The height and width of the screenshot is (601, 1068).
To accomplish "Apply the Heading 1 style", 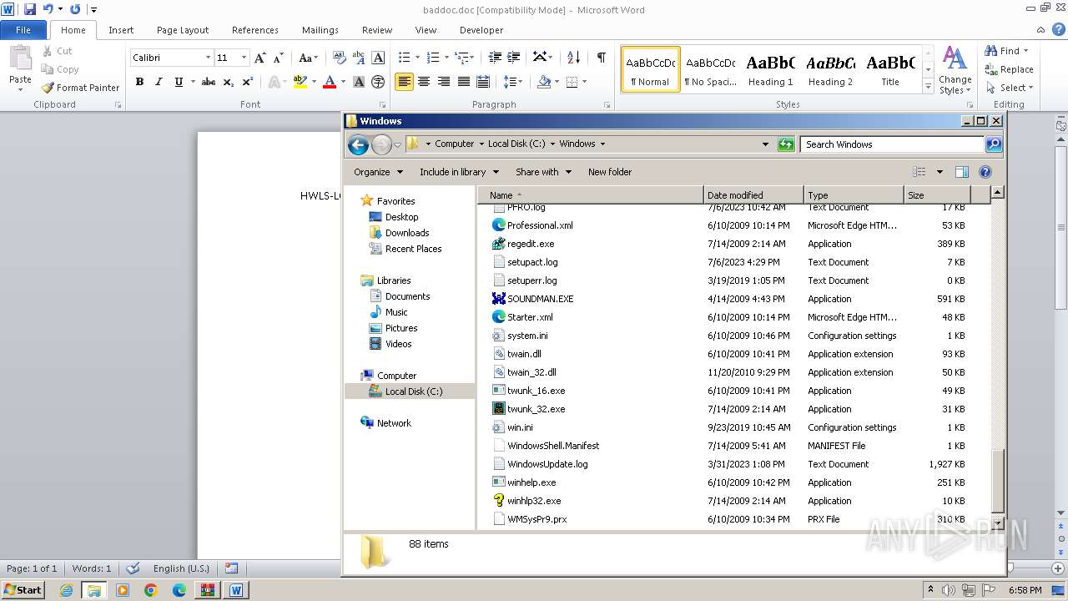I will (770, 69).
